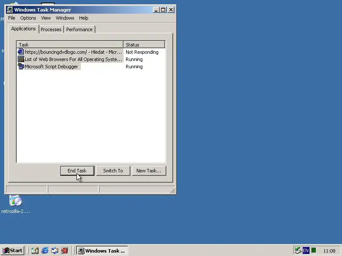Screen dimensions: 342x256
Task: Click the New Task... button
Action: coord(149,171)
